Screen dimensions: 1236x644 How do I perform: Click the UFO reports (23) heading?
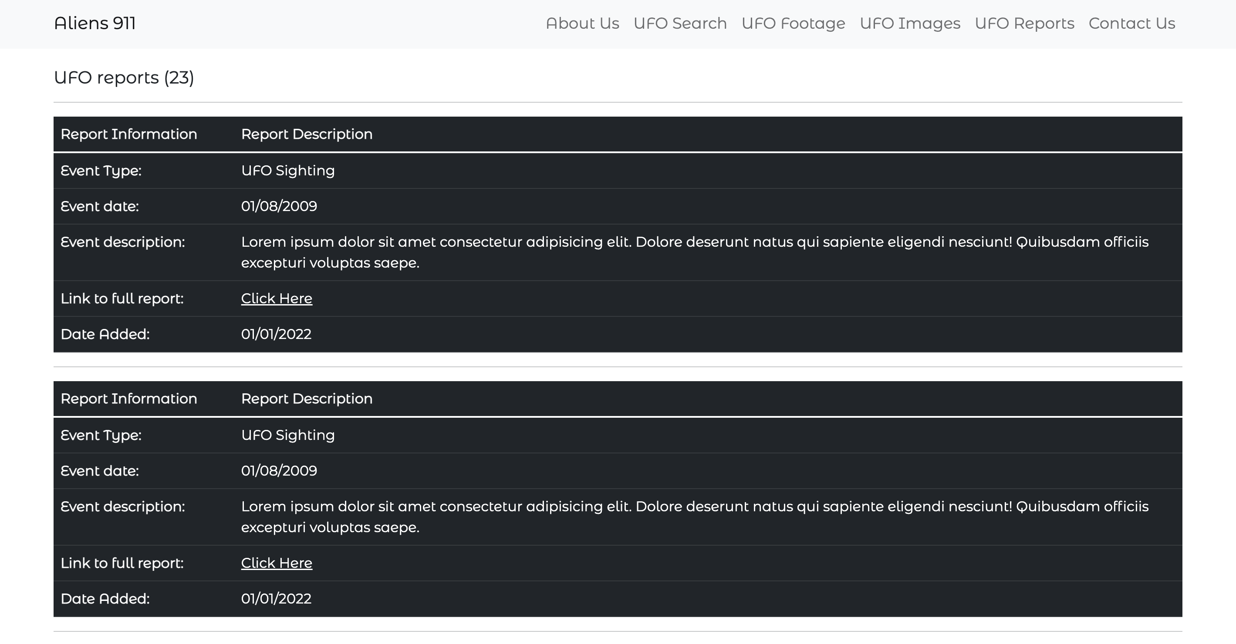point(124,78)
